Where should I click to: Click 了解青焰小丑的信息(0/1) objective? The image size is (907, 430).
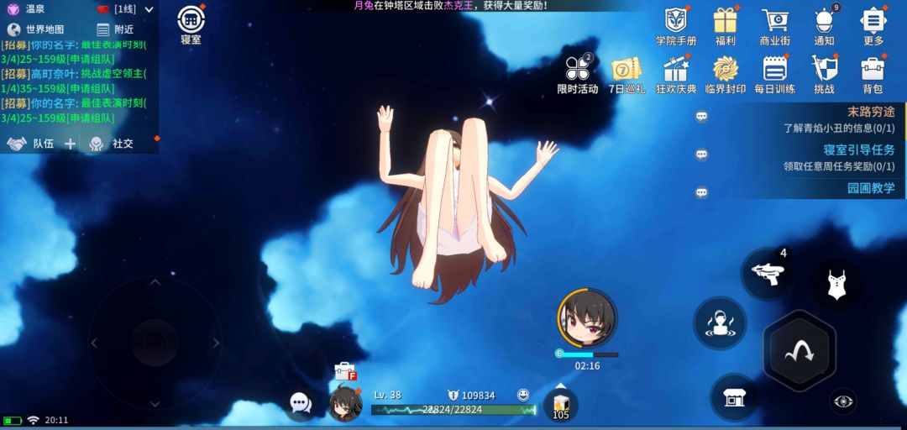click(839, 128)
